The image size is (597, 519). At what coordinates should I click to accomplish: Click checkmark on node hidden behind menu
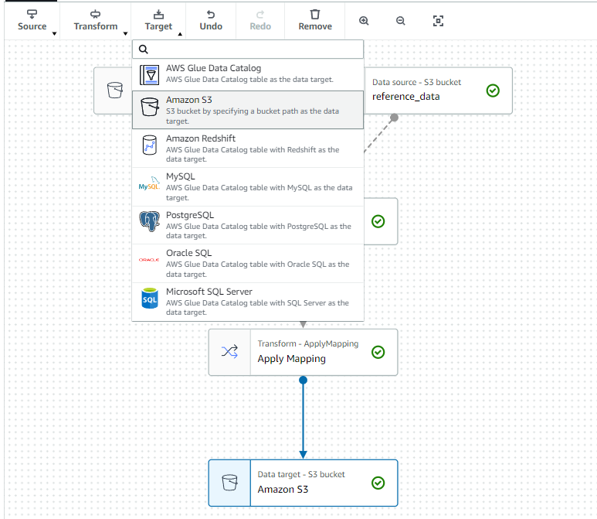point(378,221)
